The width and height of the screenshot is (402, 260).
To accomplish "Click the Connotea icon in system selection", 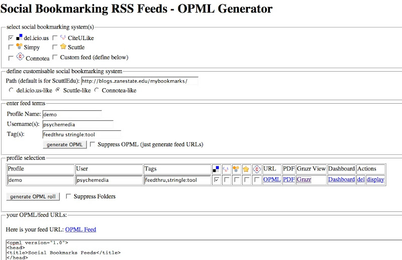I will tap(20, 57).
